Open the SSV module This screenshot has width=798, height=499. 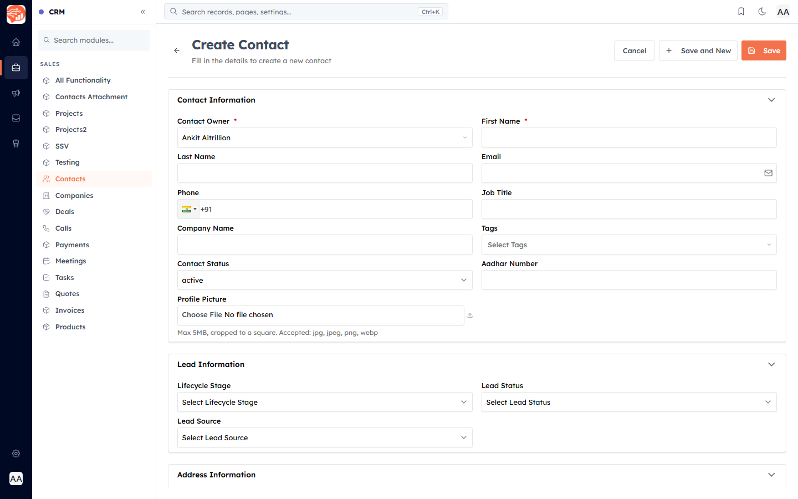tap(94, 146)
